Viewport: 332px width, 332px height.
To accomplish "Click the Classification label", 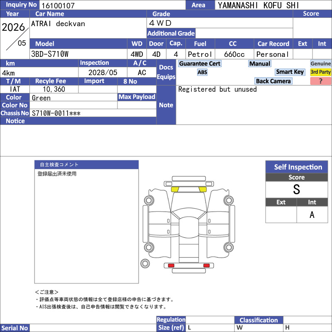I will pyautogui.click(x=259, y=320).
